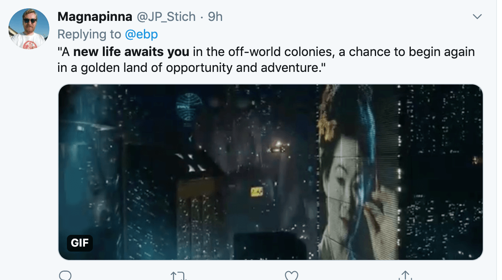Click the "Replying to" label
This screenshot has width=502, height=280.
pos(89,34)
